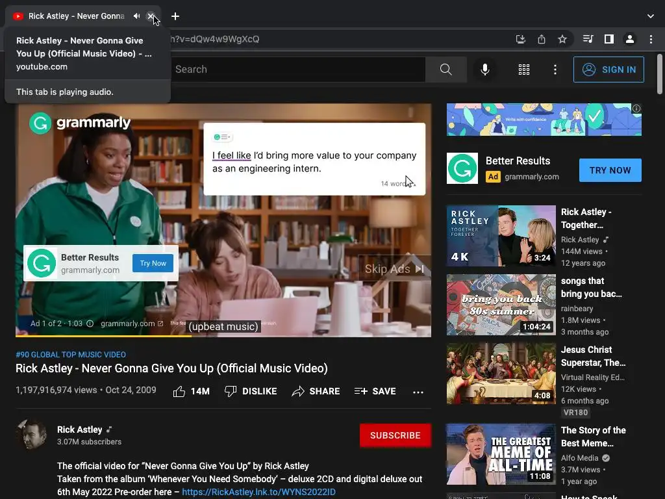
Task: Click Try Now in the video overlay ad
Action: click(153, 263)
